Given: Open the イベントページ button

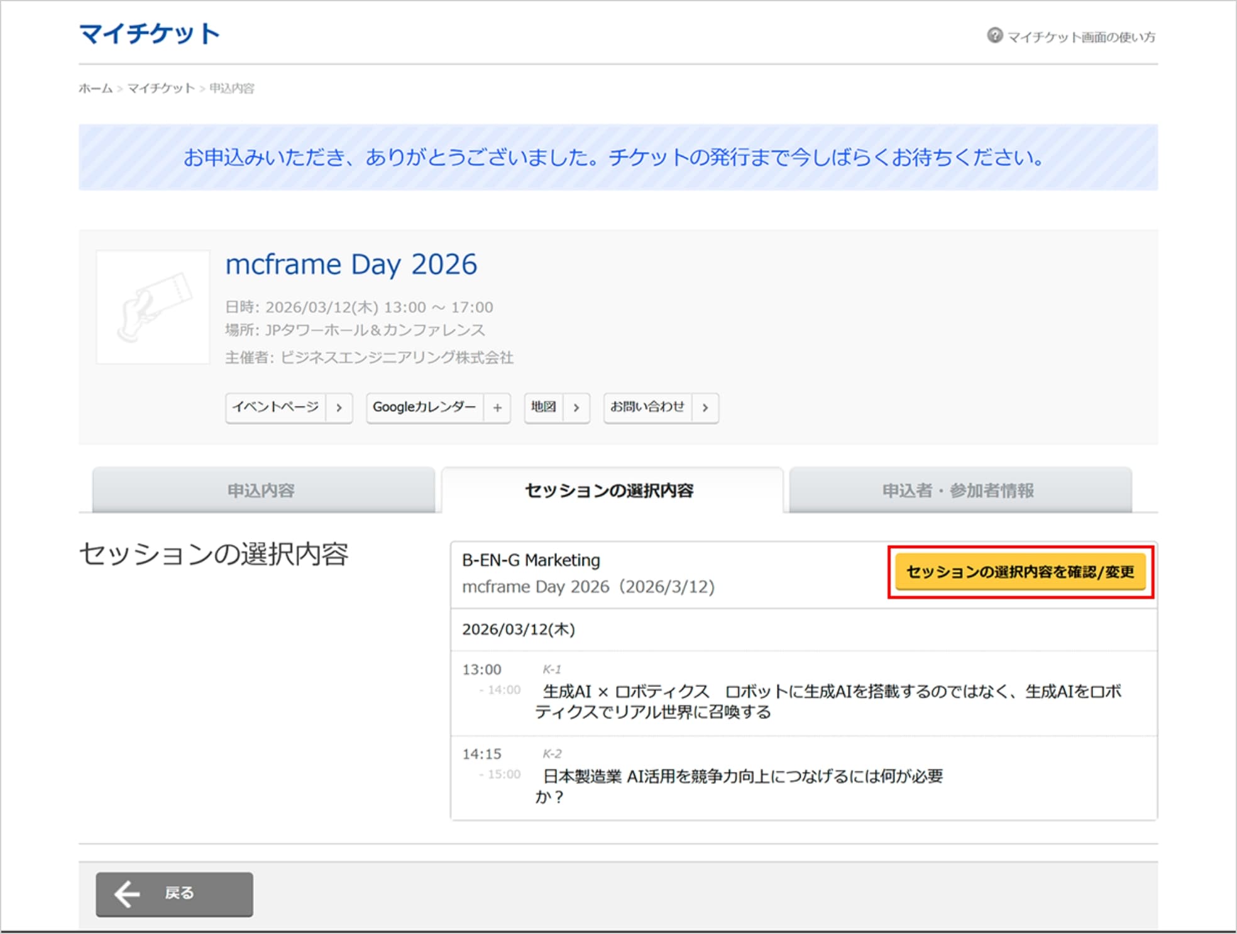Looking at the screenshot, I should click(x=276, y=407).
